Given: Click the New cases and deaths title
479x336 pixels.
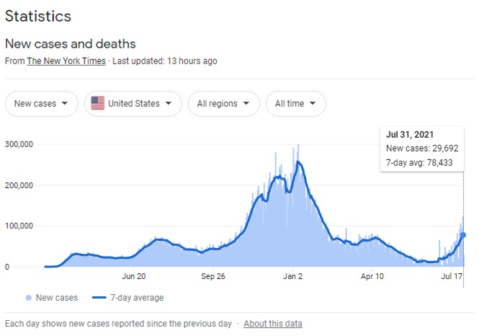Looking at the screenshot, I should pos(71,44).
